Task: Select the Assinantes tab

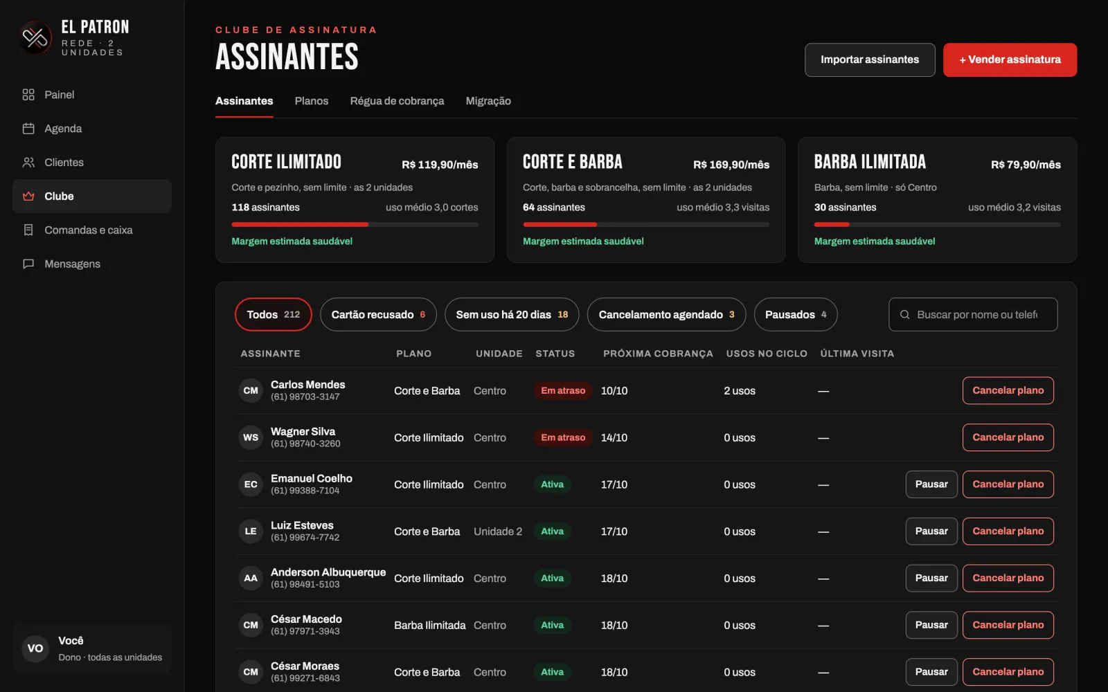Action: (244, 101)
